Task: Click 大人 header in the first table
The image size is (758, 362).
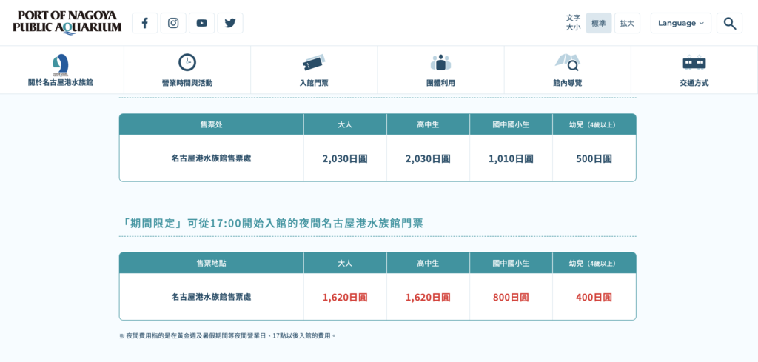Action: pos(345,124)
